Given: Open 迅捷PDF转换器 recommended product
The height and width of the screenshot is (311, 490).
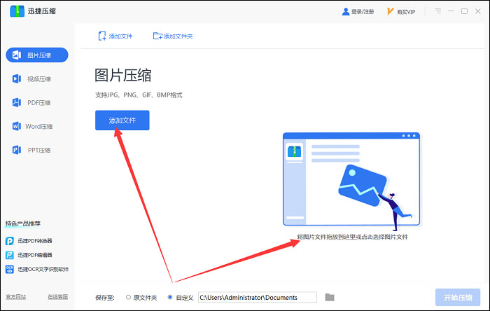Looking at the screenshot, I should pyautogui.click(x=29, y=241).
